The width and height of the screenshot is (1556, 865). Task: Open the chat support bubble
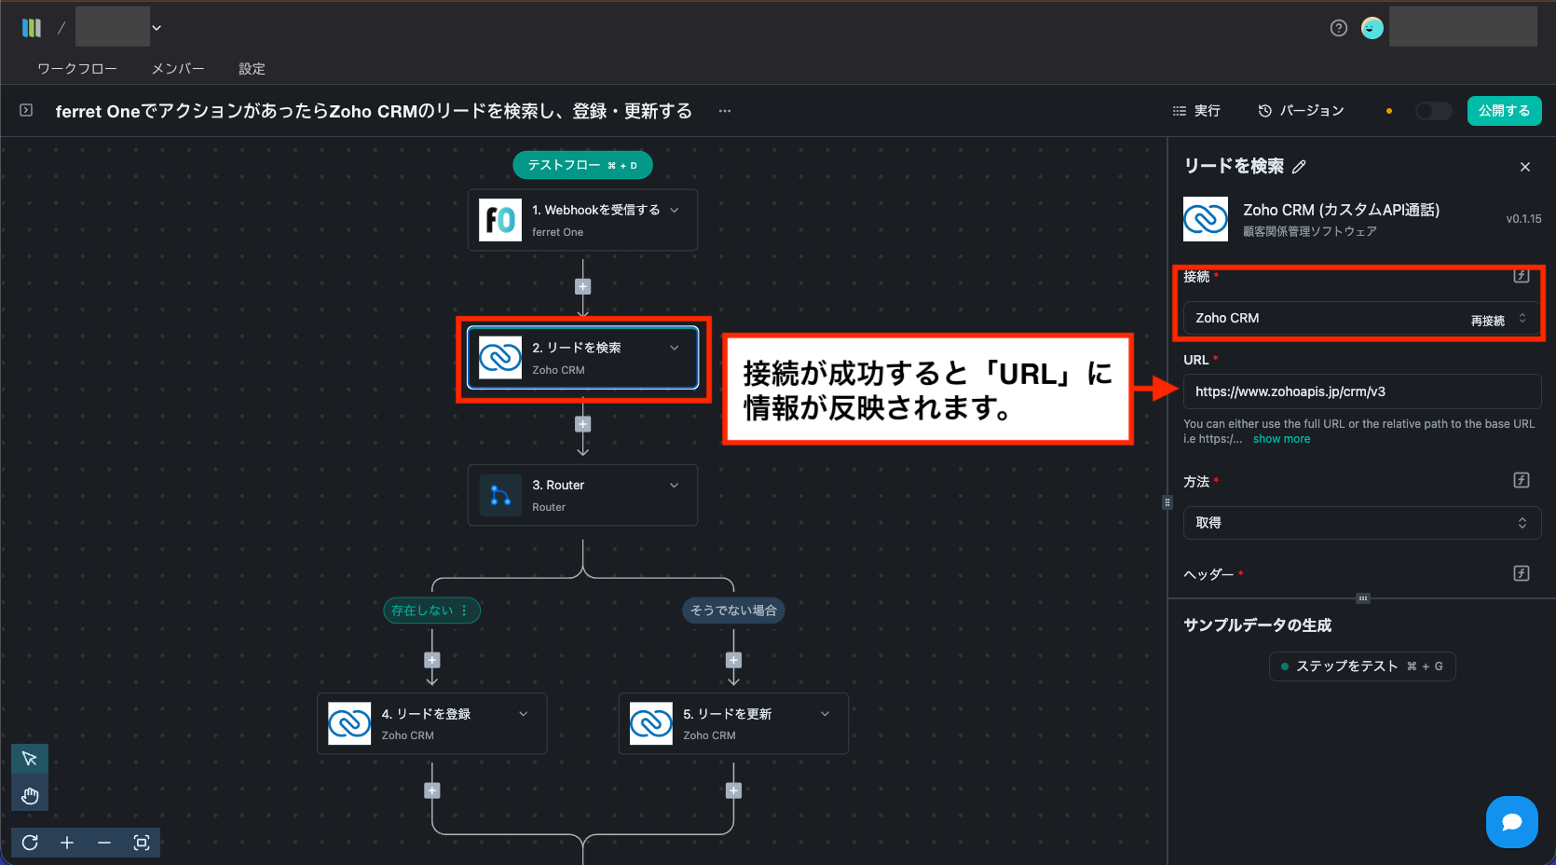coord(1512,822)
